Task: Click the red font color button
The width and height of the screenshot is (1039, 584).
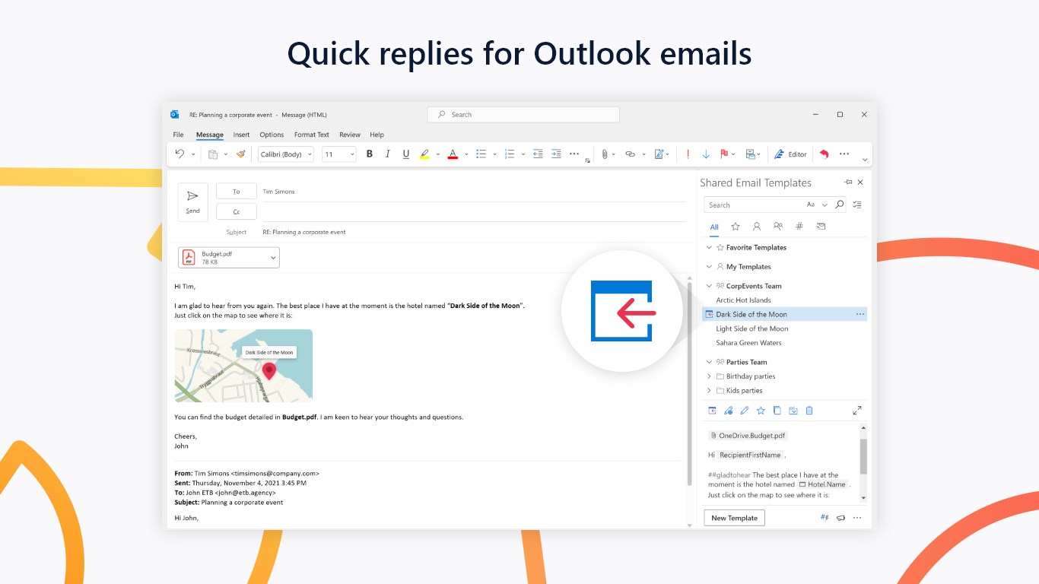Action: (453, 154)
